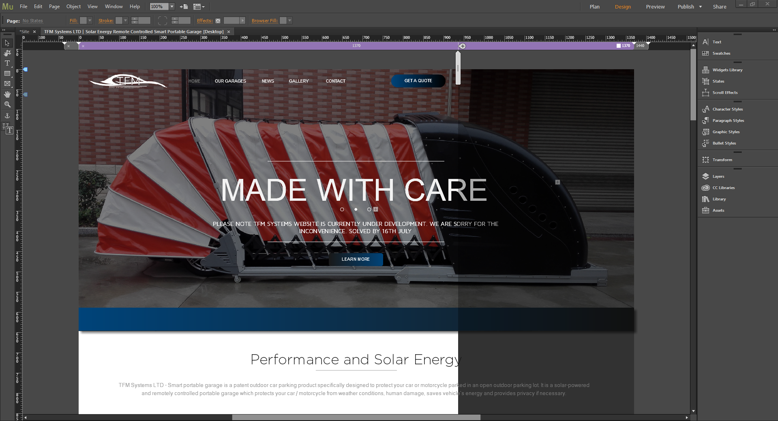The height and width of the screenshot is (421, 778).
Task: Select the Rectangle Frame tool
Action: pyautogui.click(x=7, y=83)
